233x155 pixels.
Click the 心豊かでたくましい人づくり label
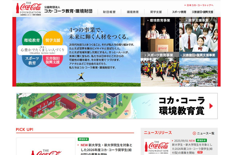coord(43,50)
